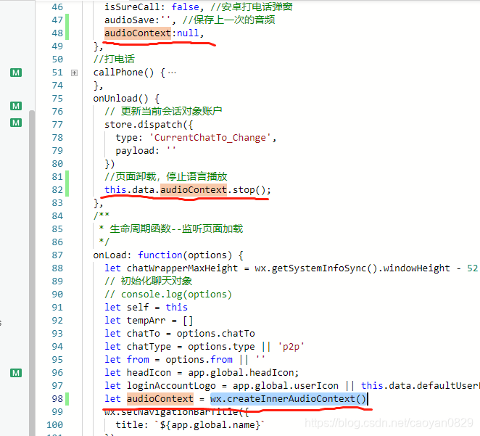Click the M badge beside line 75
Viewport: 480px width, 436px height.
pyautogui.click(x=16, y=106)
